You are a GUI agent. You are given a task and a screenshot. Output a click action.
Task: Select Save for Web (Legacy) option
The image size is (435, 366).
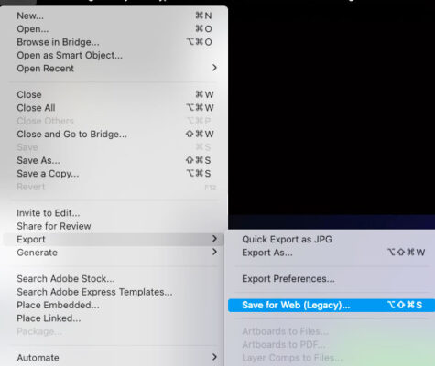[x=332, y=305]
